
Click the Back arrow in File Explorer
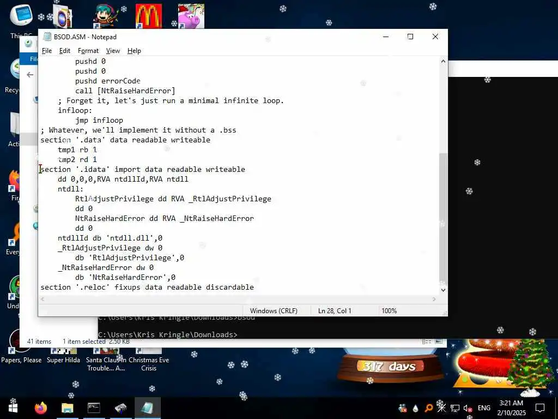(30, 74)
